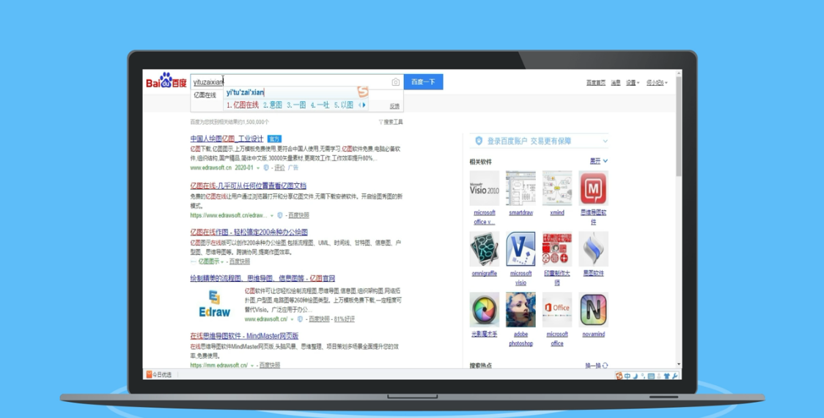Open result 在线思维导图软件 - MindMaster网页版
Image resolution: width=824 pixels, height=418 pixels.
(244, 336)
